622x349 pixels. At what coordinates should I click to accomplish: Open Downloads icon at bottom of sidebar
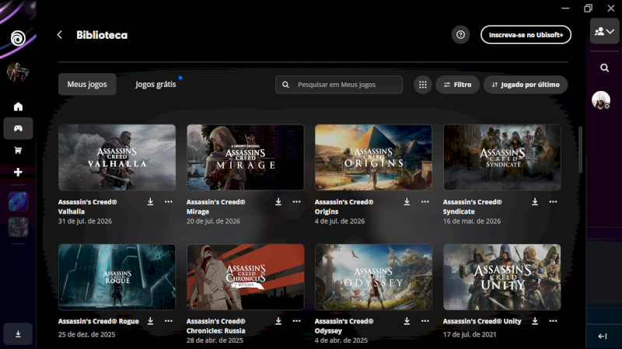click(x=18, y=334)
